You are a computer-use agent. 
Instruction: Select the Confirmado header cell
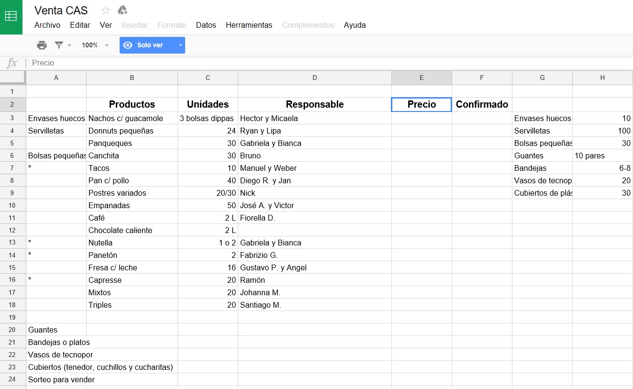(482, 104)
